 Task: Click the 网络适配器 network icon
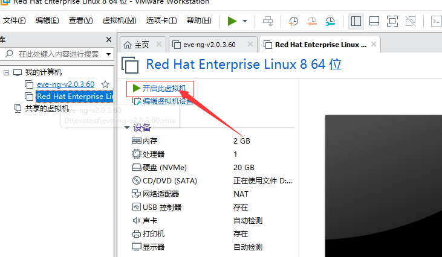pos(137,194)
